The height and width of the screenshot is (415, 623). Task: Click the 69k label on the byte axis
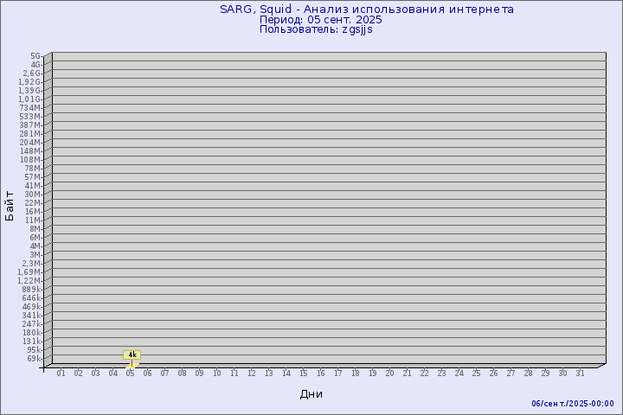point(34,358)
